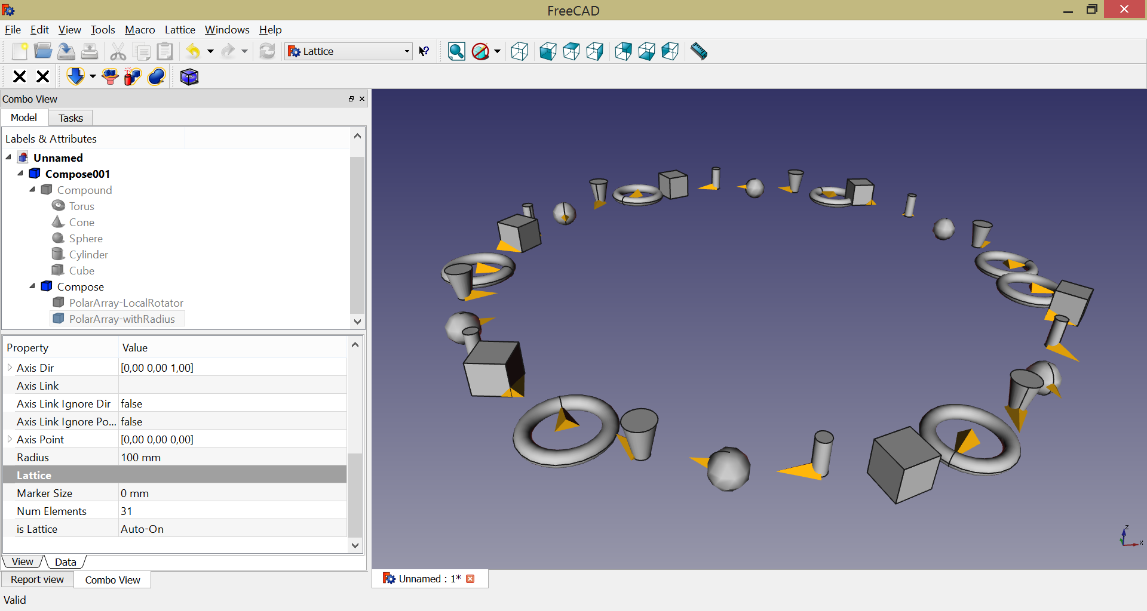Switch to the bottom view cube icon
The image size is (1147, 611).
click(x=646, y=52)
